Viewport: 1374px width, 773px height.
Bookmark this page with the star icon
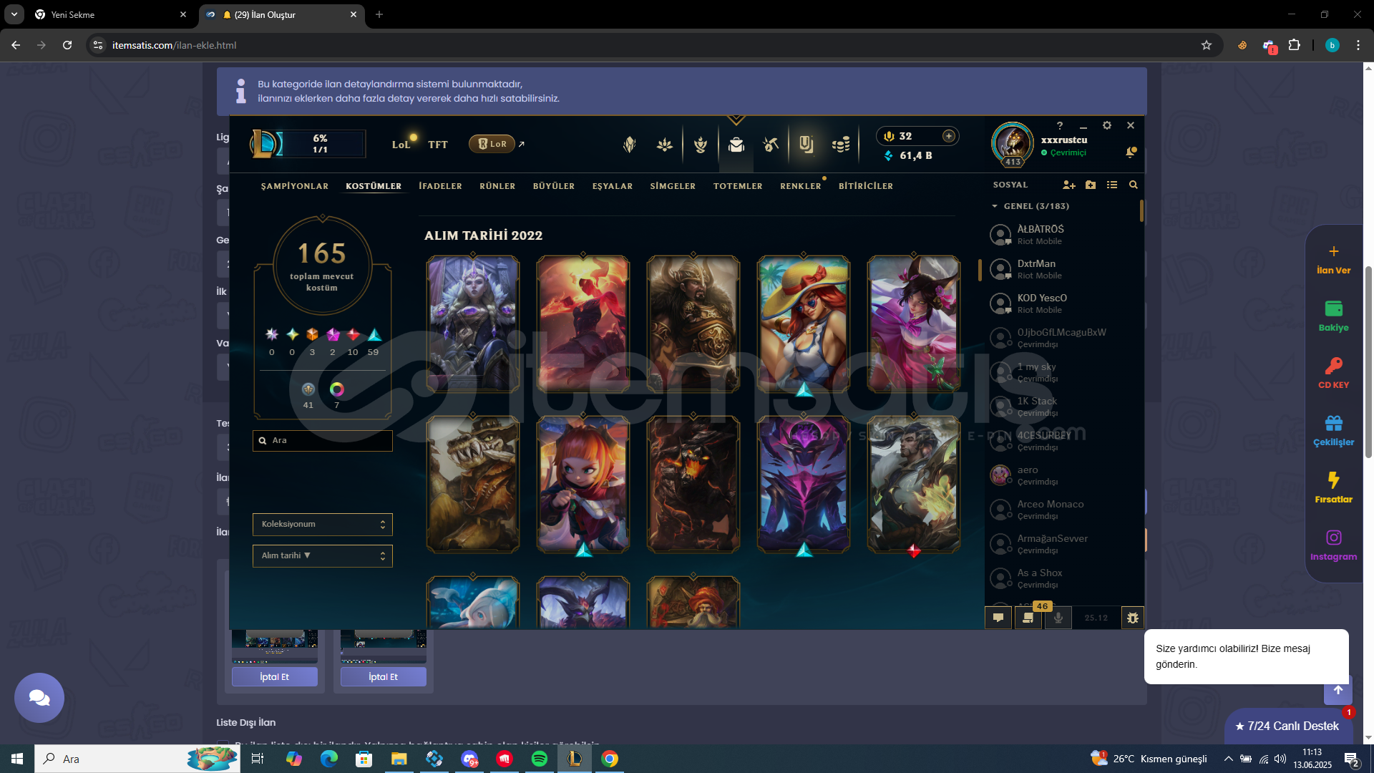click(1207, 45)
